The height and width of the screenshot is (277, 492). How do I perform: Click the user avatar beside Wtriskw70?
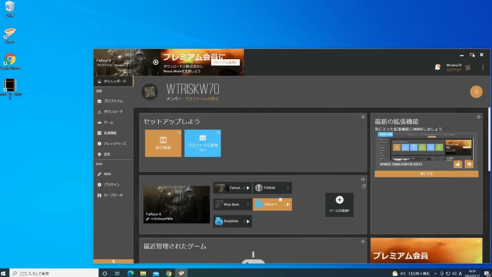468,68
